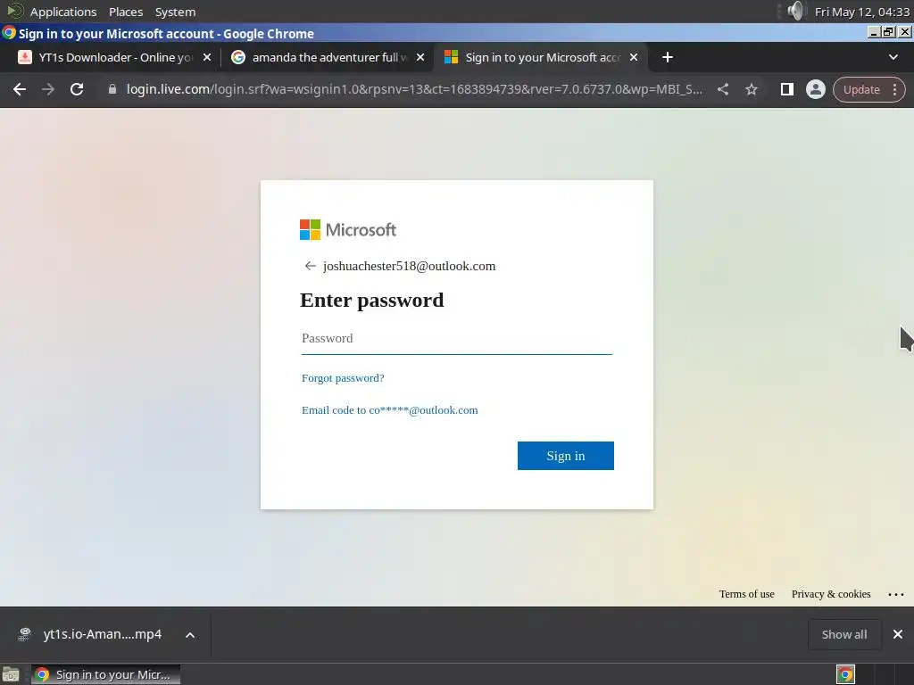Viewport: 914px width, 685px height.
Task: Go back with the browser back arrow
Action: coord(20,89)
